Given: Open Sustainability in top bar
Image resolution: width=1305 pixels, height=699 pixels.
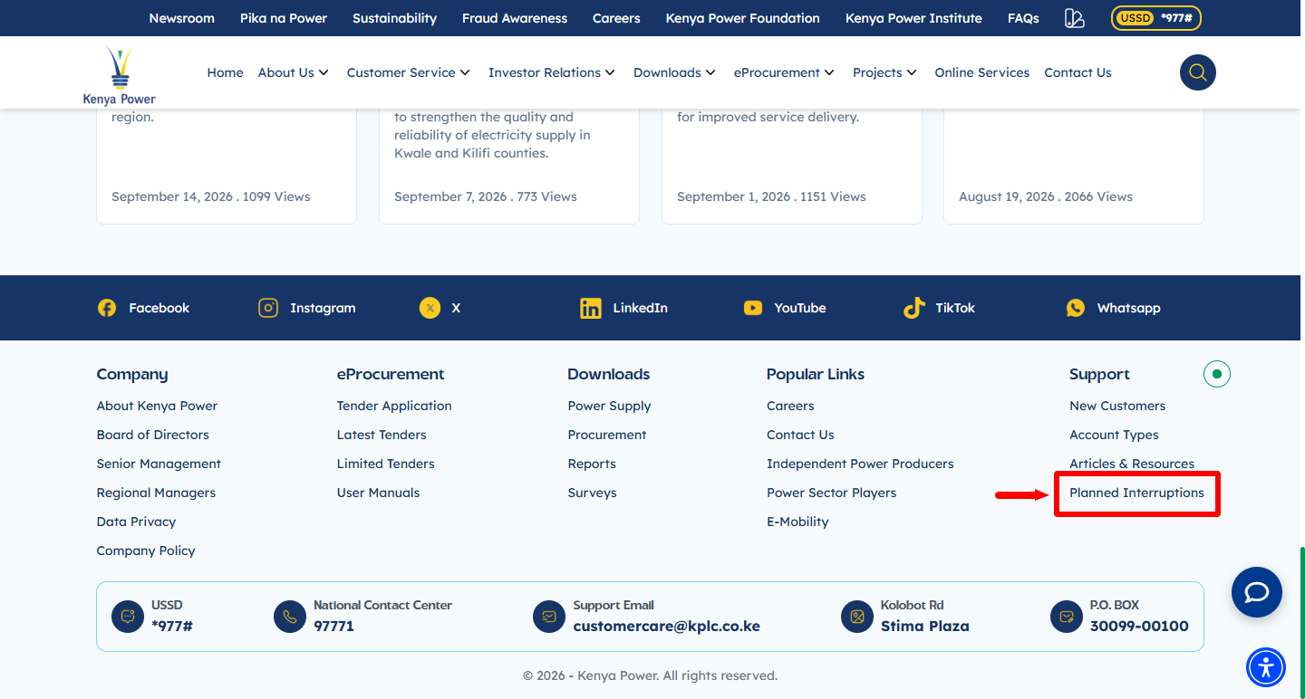Looking at the screenshot, I should (394, 18).
